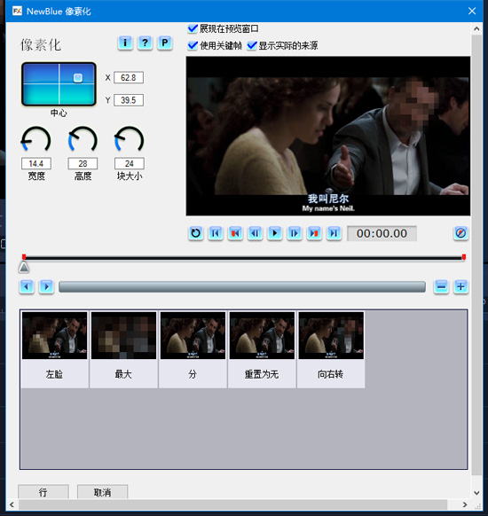The height and width of the screenshot is (516, 488).
Task: Click the vertical scrollbar up arrow
Action: point(476,29)
